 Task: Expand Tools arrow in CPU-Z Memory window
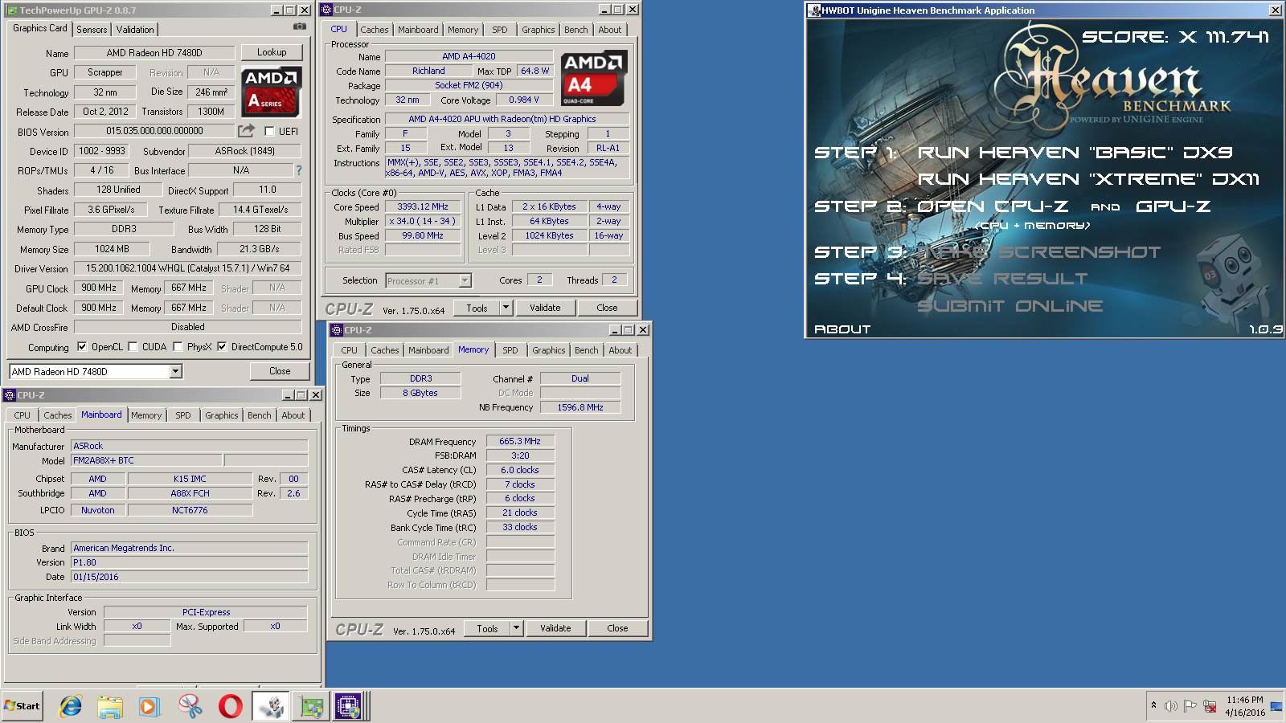516,628
